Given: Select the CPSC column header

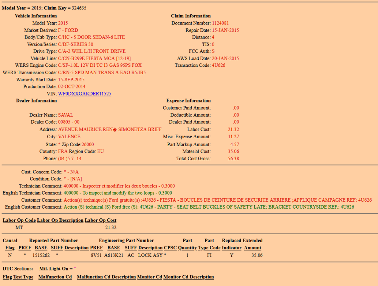Looking at the screenshot, I should (170, 248).
